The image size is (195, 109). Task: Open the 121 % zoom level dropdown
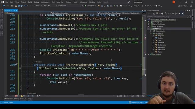8,96
